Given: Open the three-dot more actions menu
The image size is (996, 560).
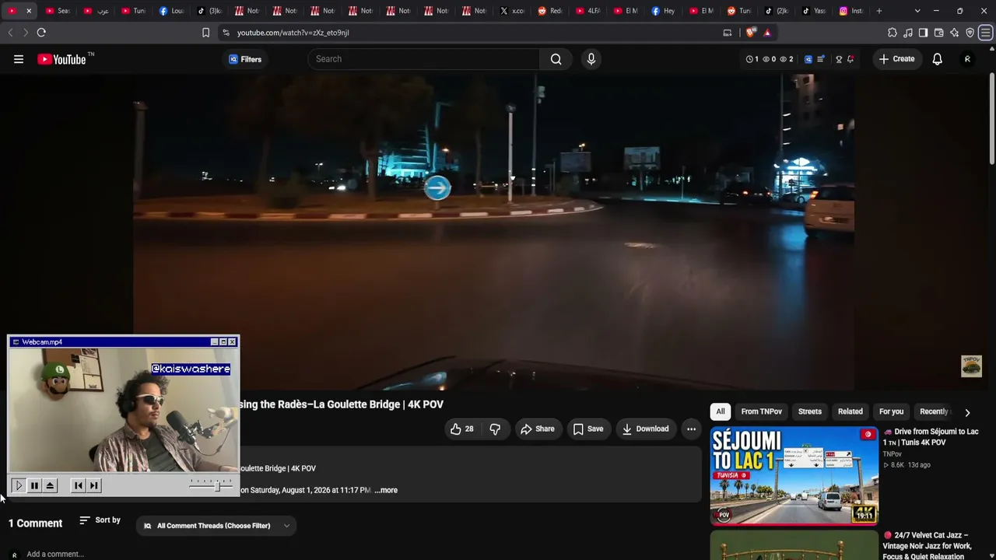Looking at the screenshot, I should coord(691,429).
